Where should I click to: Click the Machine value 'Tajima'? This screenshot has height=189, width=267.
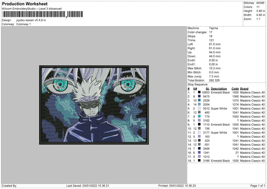[x=213, y=28]
